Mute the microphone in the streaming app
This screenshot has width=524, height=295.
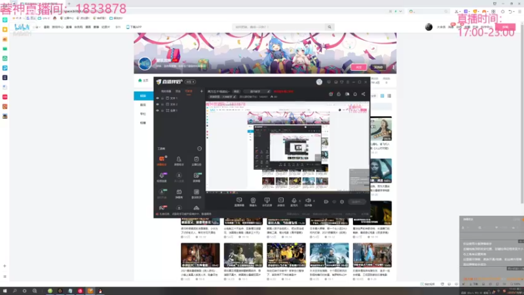coord(294,202)
